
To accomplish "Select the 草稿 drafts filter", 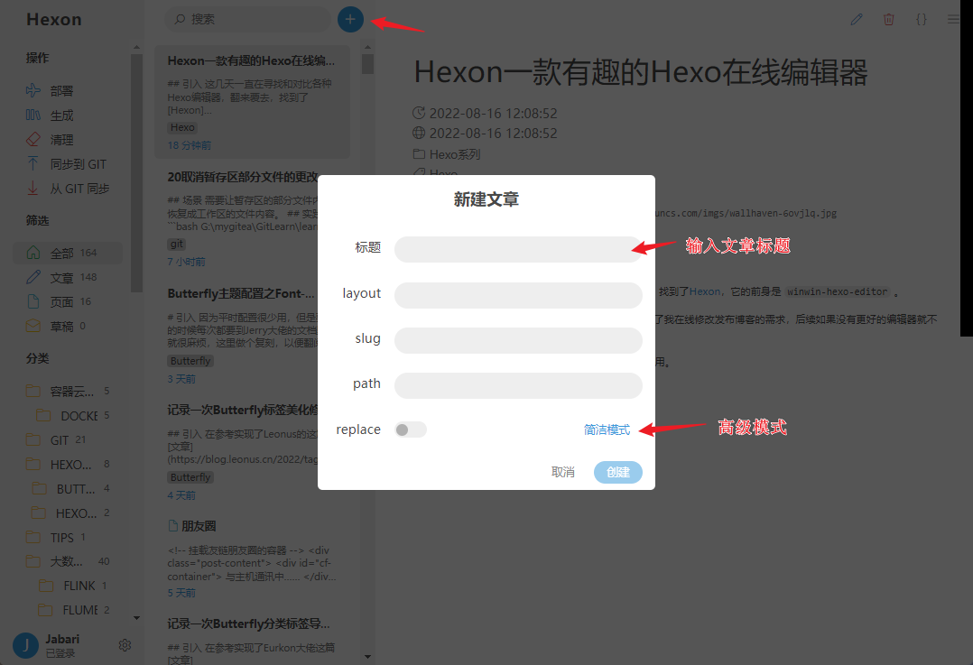I will pos(68,326).
